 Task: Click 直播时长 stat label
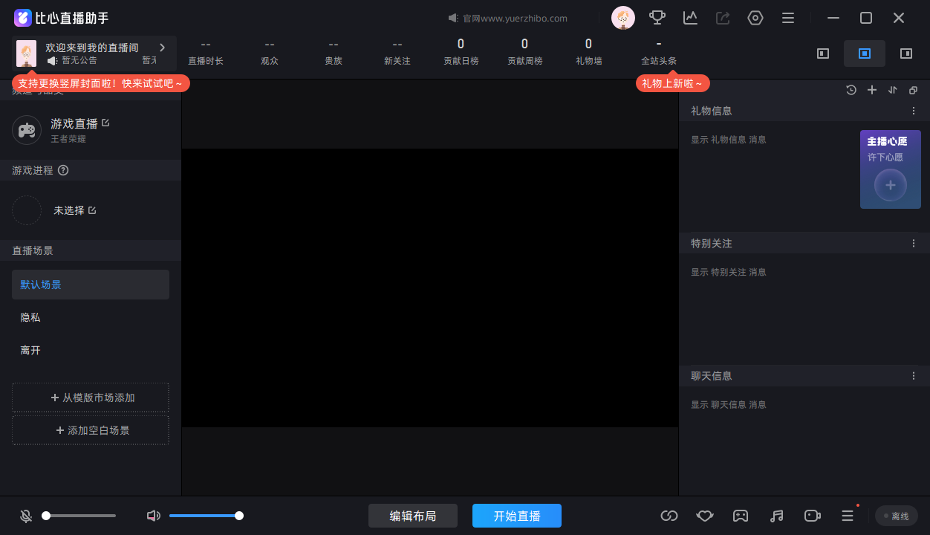pyautogui.click(x=206, y=61)
